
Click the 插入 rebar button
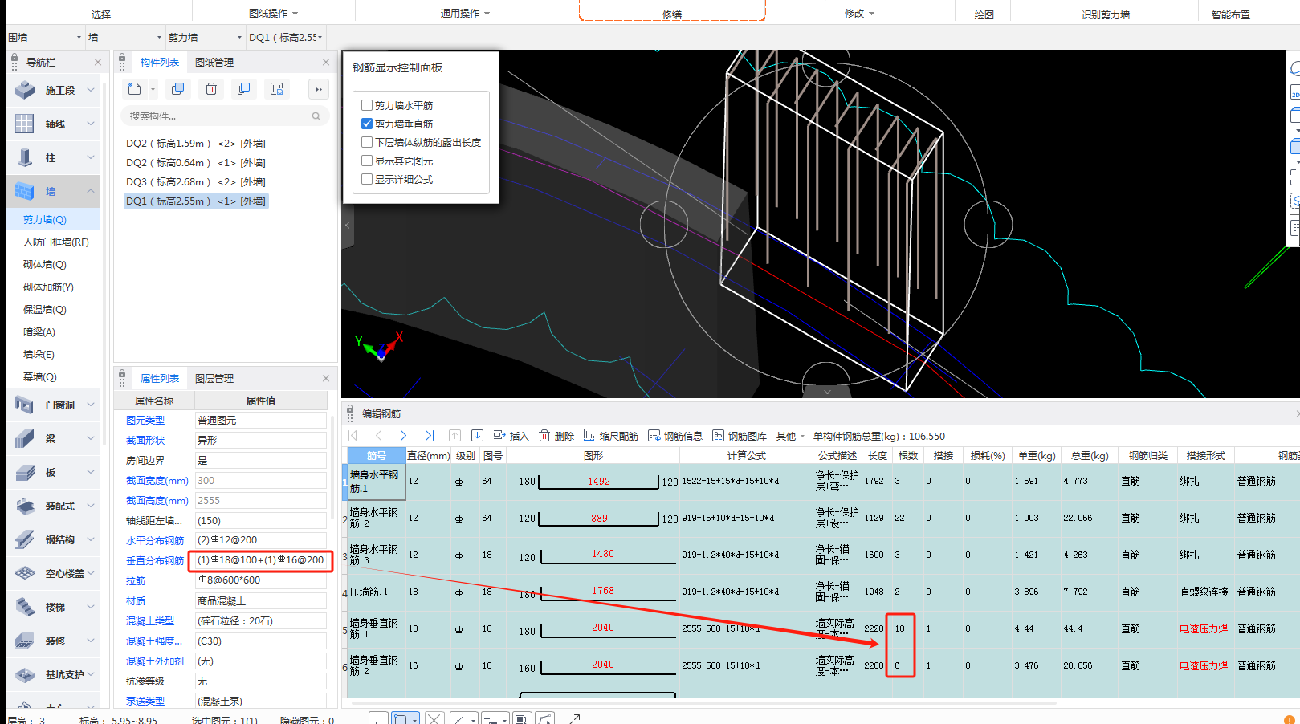pyautogui.click(x=511, y=436)
